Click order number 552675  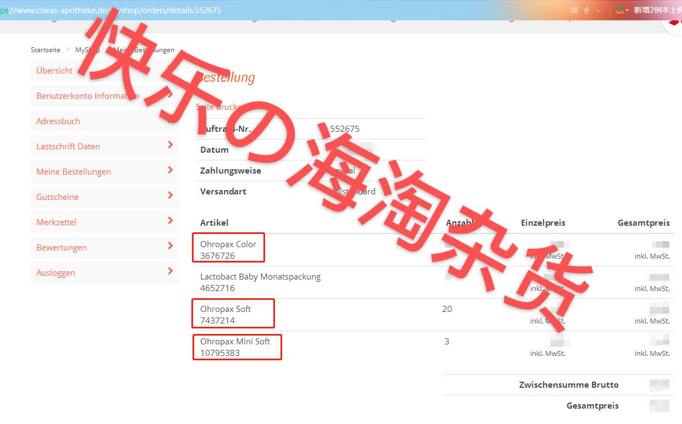(345, 129)
